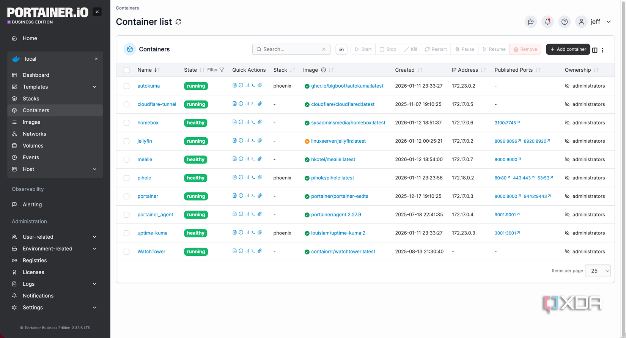Check the autokuma row checkbox

point(127,86)
